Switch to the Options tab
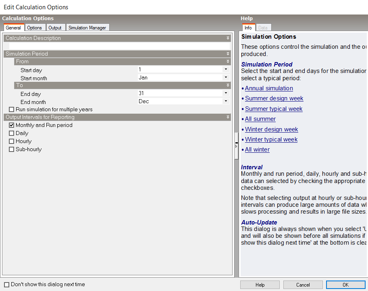The height and width of the screenshot is (291, 368). [35, 28]
